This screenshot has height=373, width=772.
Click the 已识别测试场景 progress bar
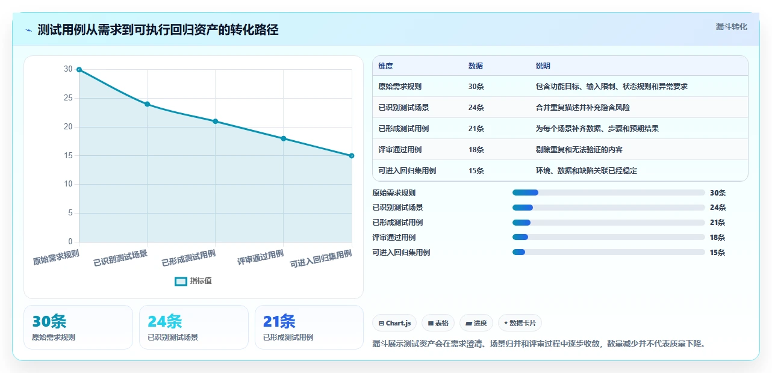click(x=608, y=208)
